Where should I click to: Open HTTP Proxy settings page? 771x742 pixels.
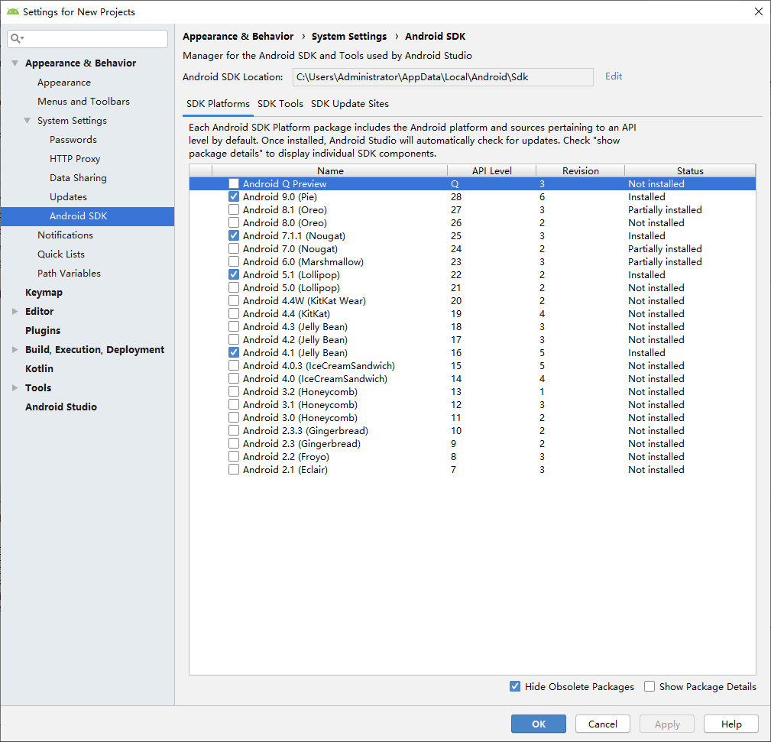coord(75,159)
